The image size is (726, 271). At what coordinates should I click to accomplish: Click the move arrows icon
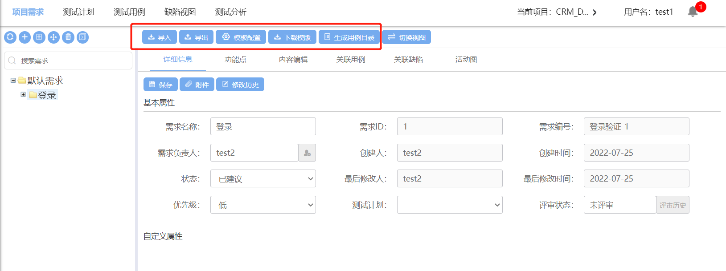tap(53, 37)
